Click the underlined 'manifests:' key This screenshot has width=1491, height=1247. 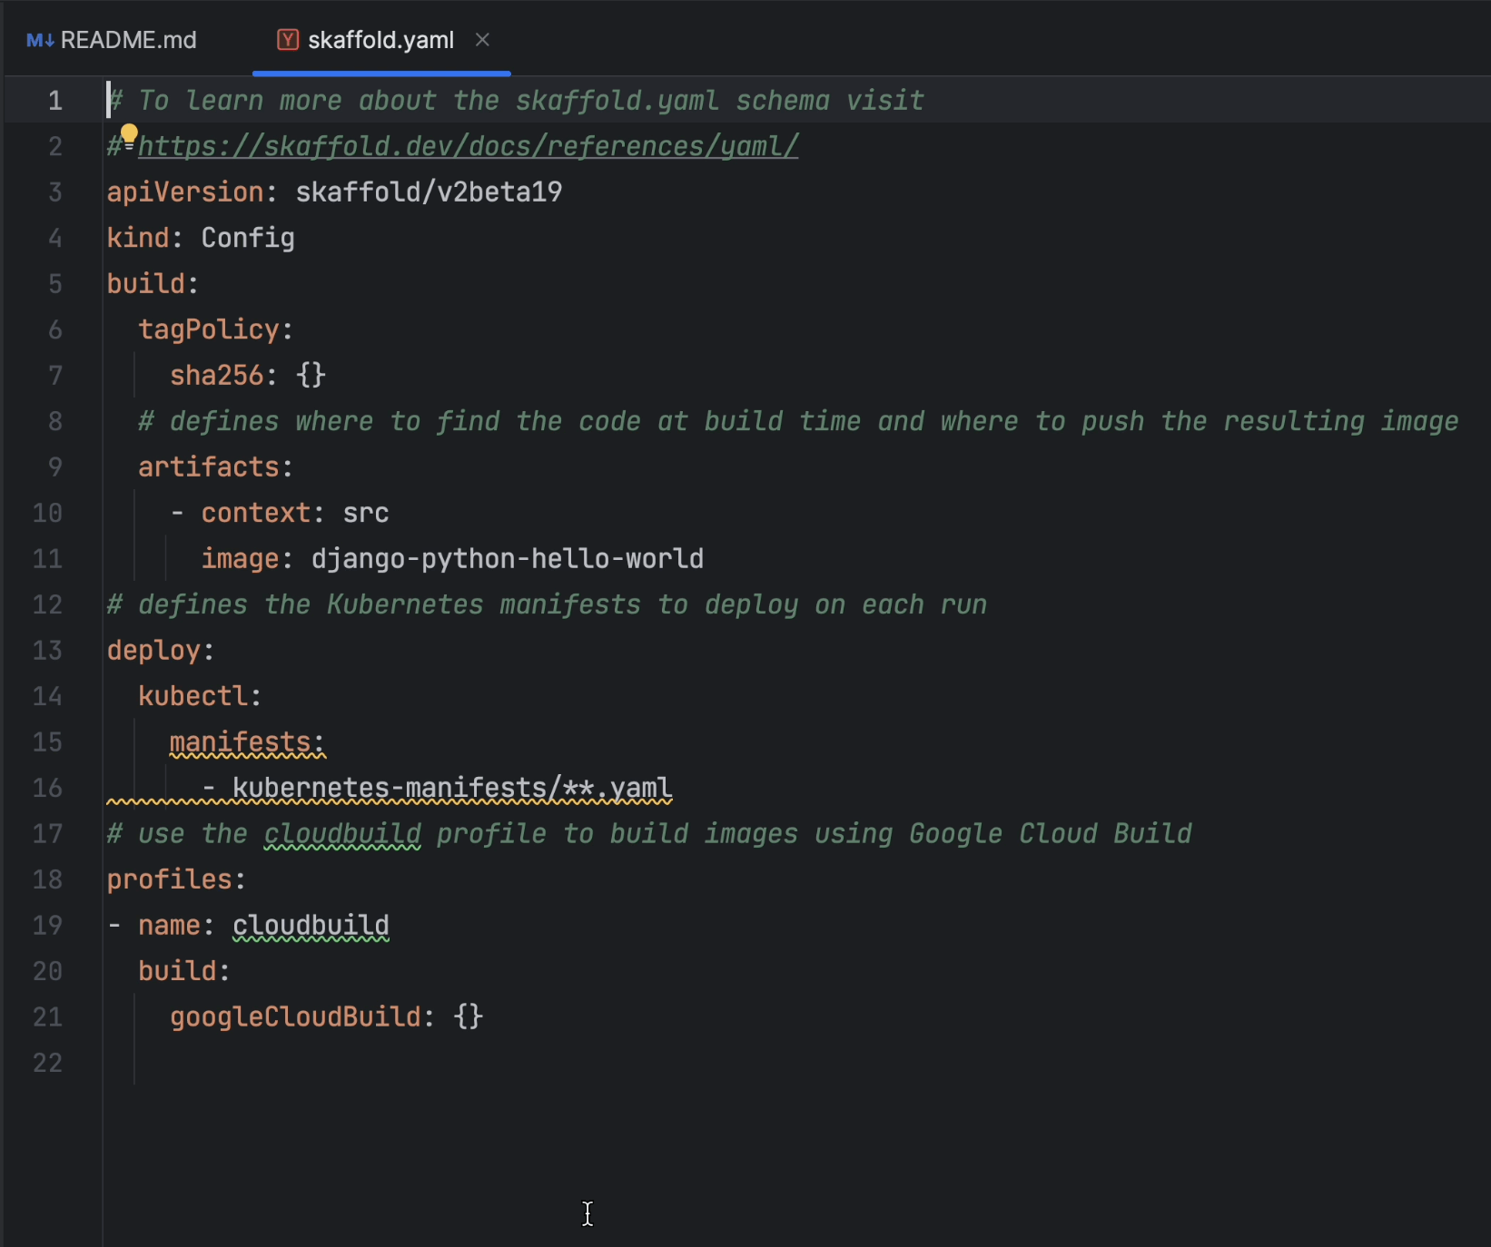(246, 742)
